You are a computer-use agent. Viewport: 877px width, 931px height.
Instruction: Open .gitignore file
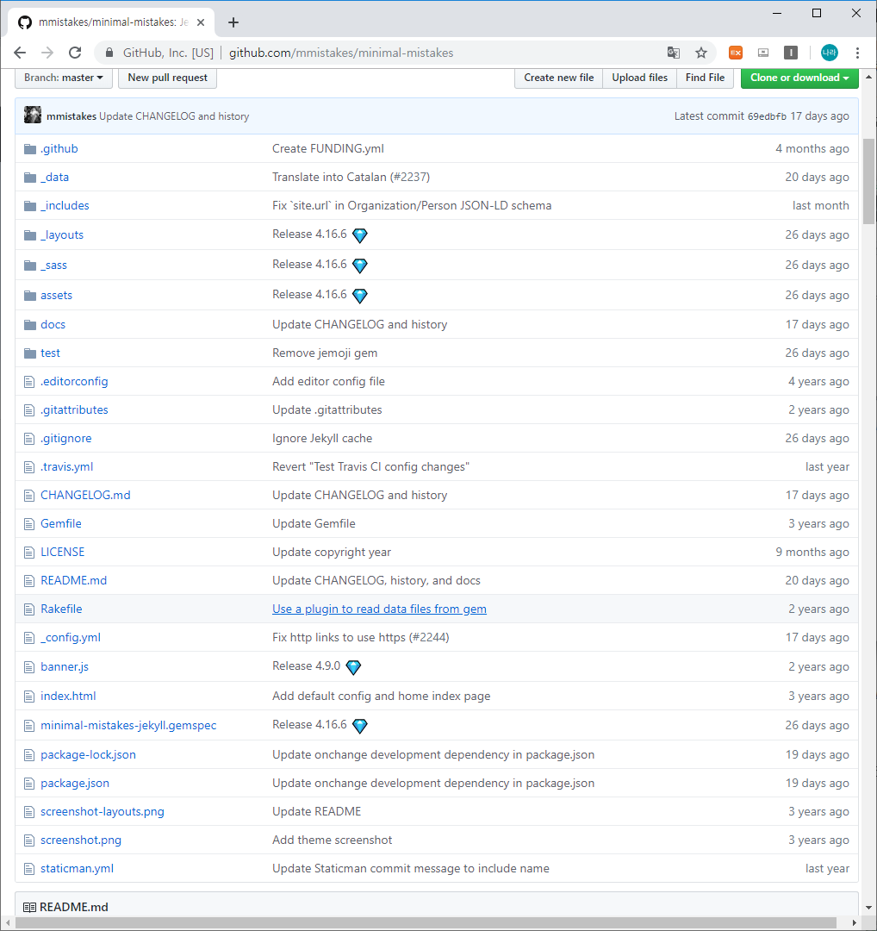(x=65, y=439)
